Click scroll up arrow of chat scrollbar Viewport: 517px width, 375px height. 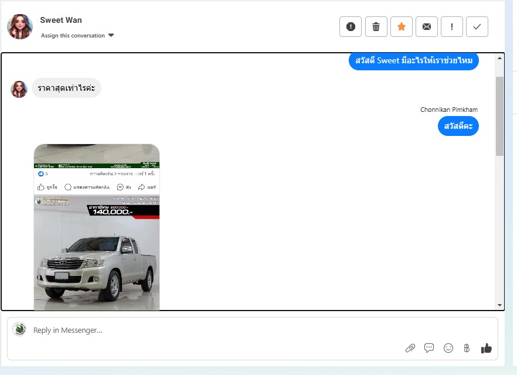[x=499, y=58]
